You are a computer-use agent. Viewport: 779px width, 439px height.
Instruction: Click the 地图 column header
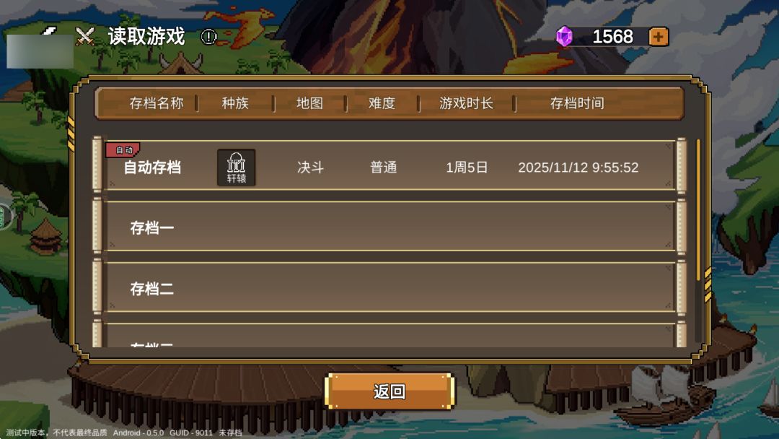(x=309, y=103)
